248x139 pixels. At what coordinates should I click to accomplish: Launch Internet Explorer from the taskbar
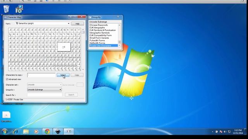[x=15, y=131]
